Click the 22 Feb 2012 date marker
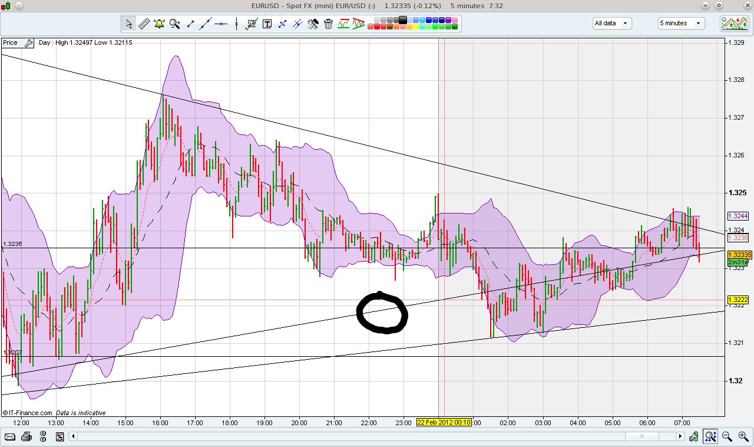 click(x=445, y=423)
